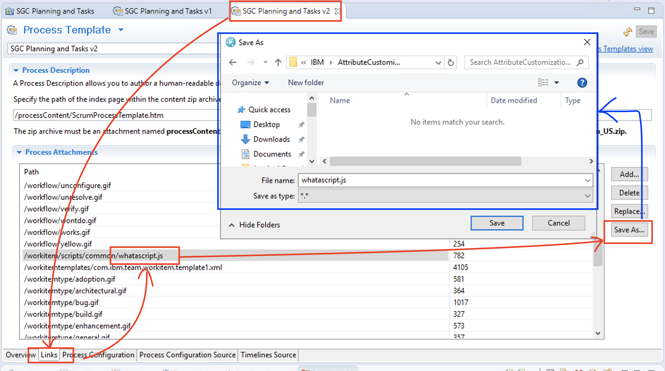
Task: Click the Quick access star icon
Action: [x=241, y=109]
